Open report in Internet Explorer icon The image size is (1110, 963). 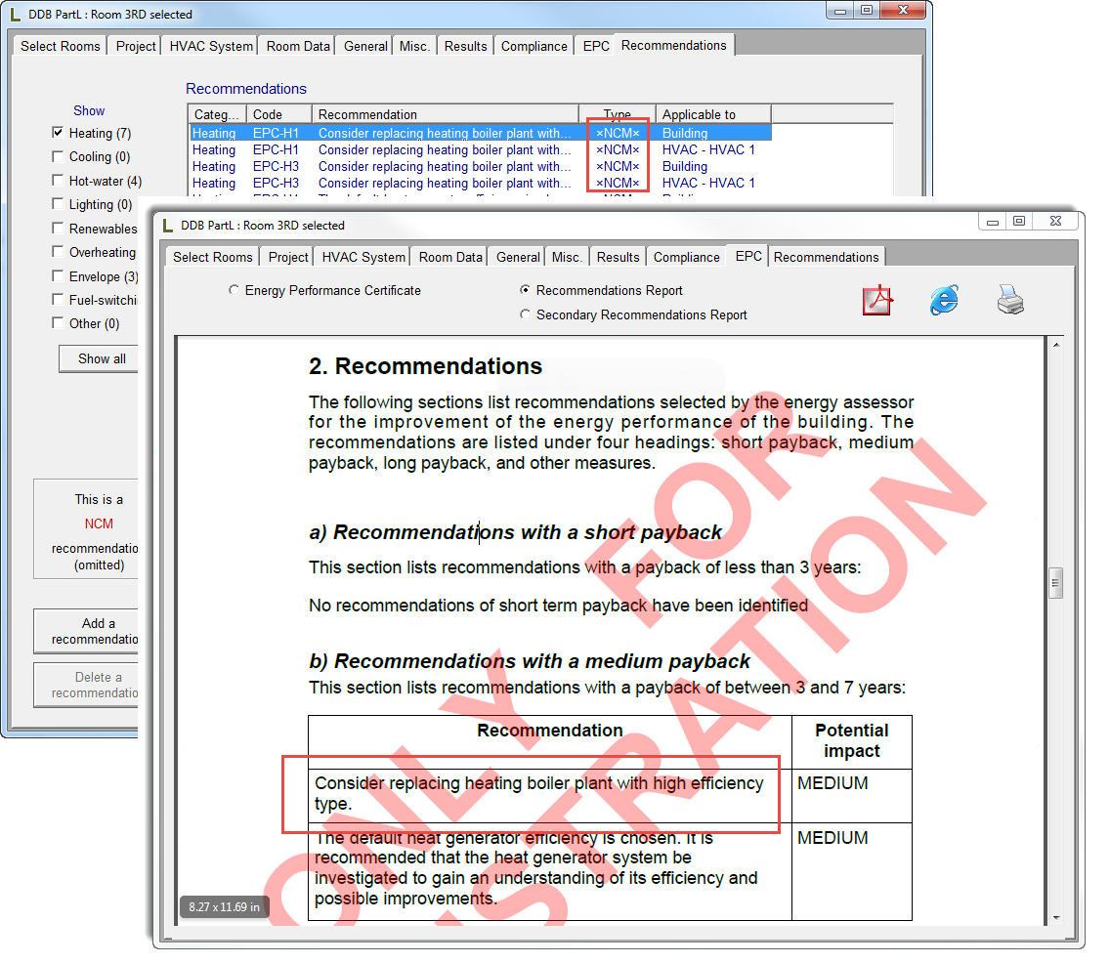click(x=944, y=300)
